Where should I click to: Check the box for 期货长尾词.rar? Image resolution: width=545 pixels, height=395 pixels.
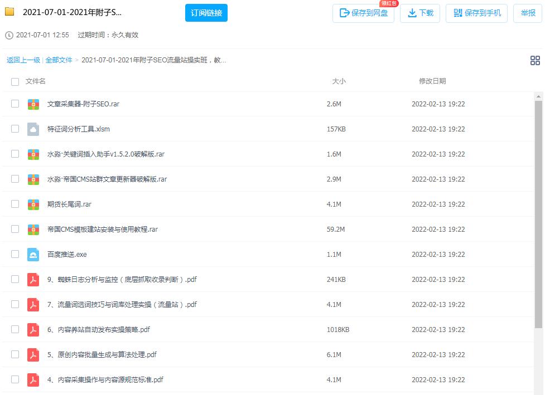click(15, 204)
